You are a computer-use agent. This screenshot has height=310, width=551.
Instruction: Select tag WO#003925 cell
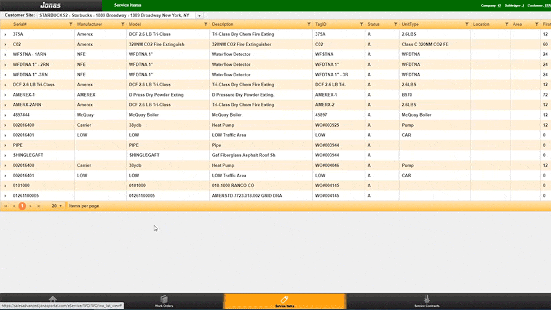click(327, 125)
